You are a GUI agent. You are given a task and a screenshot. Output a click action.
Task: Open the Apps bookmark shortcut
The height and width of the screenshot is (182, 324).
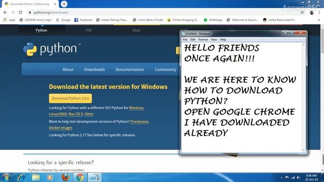coord(10,20)
